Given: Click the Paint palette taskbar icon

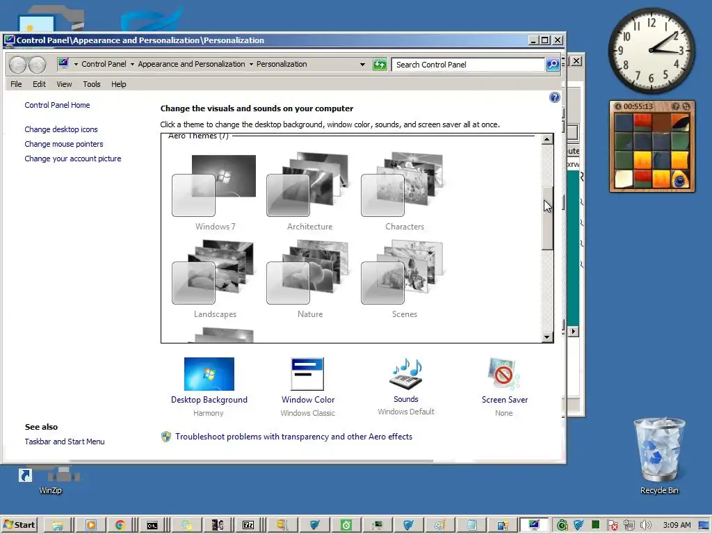Looking at the screenshot, I should pos(439,526).
